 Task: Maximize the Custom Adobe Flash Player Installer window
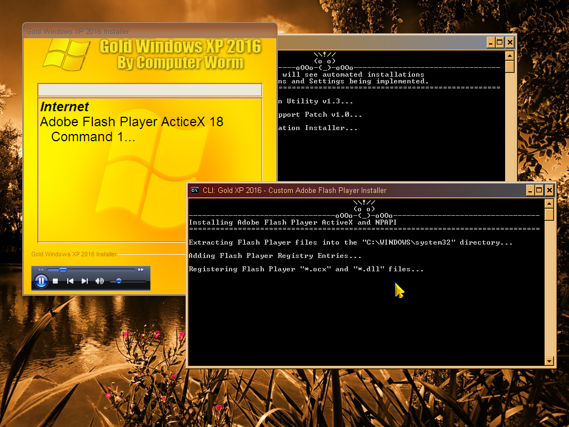point(540,190)
